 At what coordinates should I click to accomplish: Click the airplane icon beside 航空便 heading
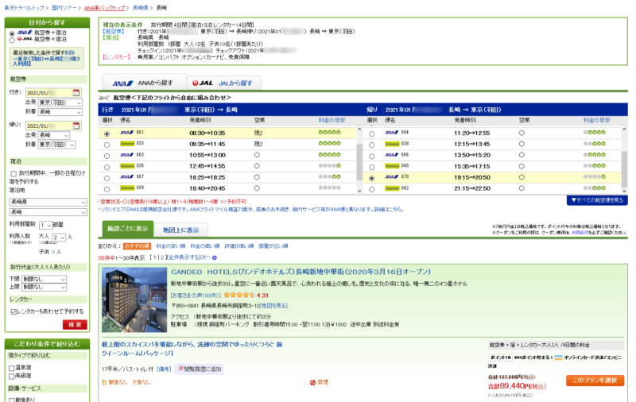(104, 98)
